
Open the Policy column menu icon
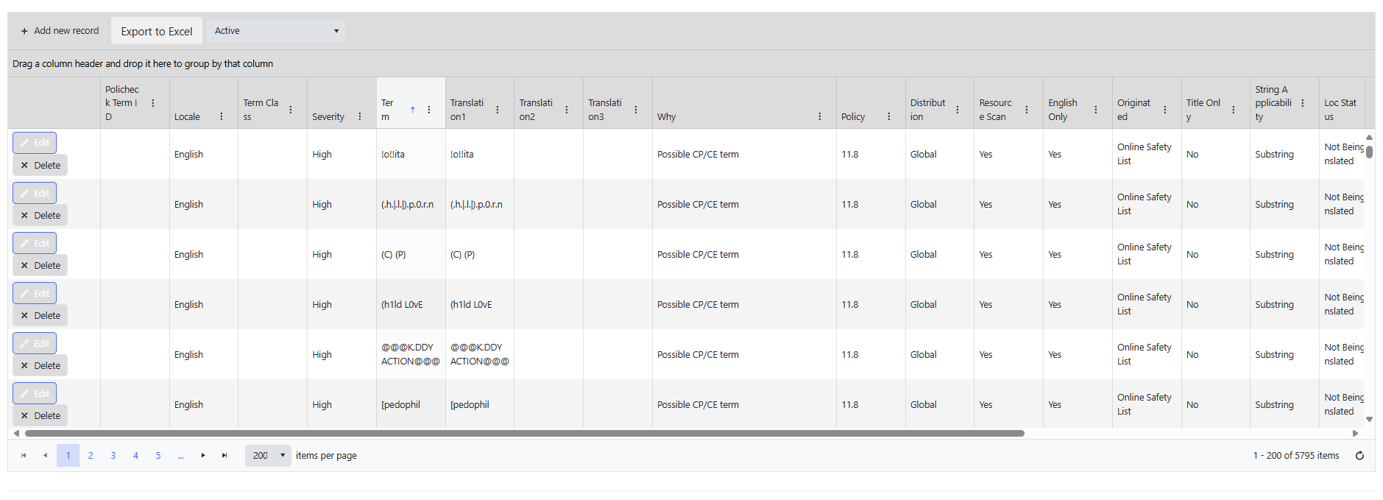889,116
